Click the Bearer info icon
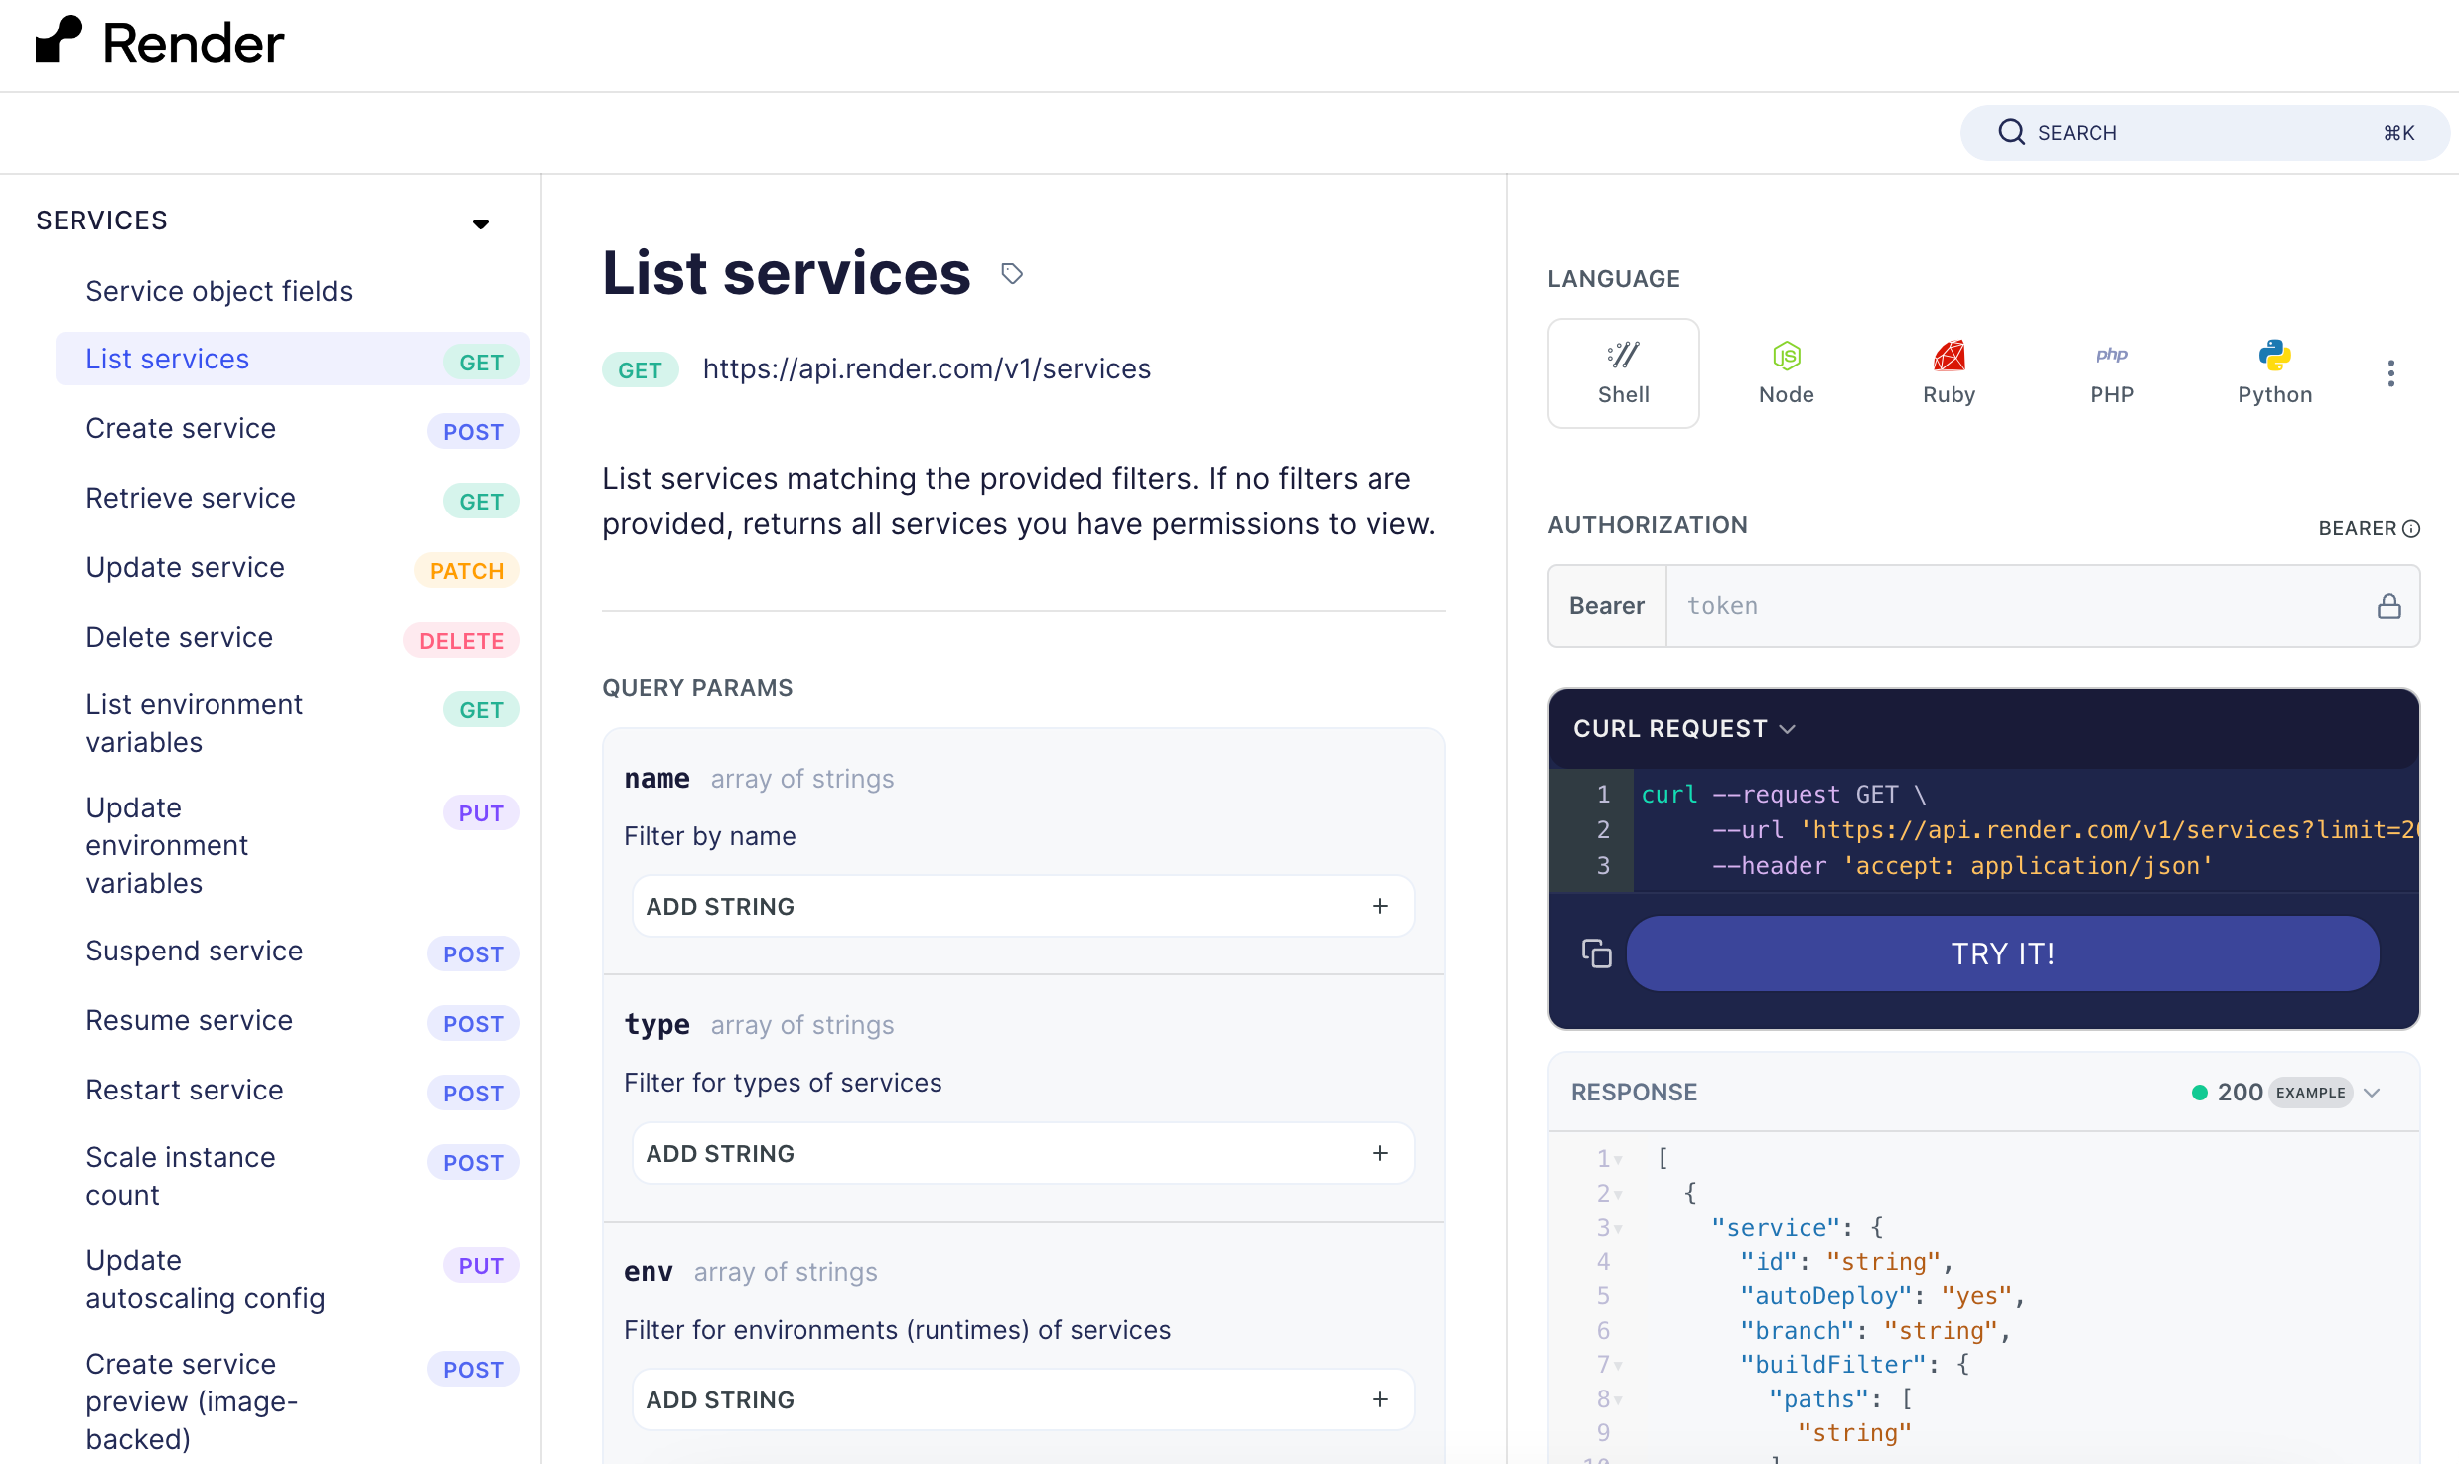The height and width of the screenshot is (1464, 2459). pyautogui.click(x=2413, y=528)
